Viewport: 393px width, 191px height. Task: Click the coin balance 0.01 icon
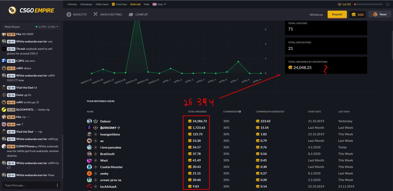[x=354, y=15]
